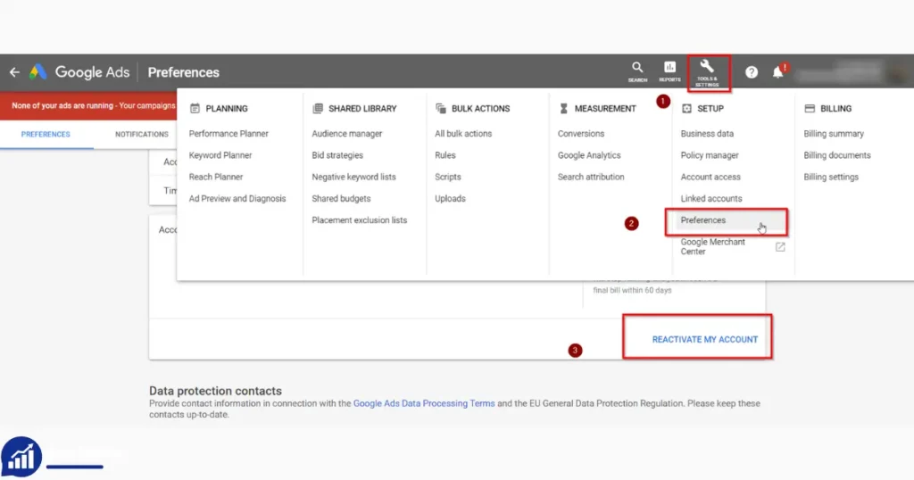Open Search attribution
This screenshot has width=914, height=480.
coord(591,177)
